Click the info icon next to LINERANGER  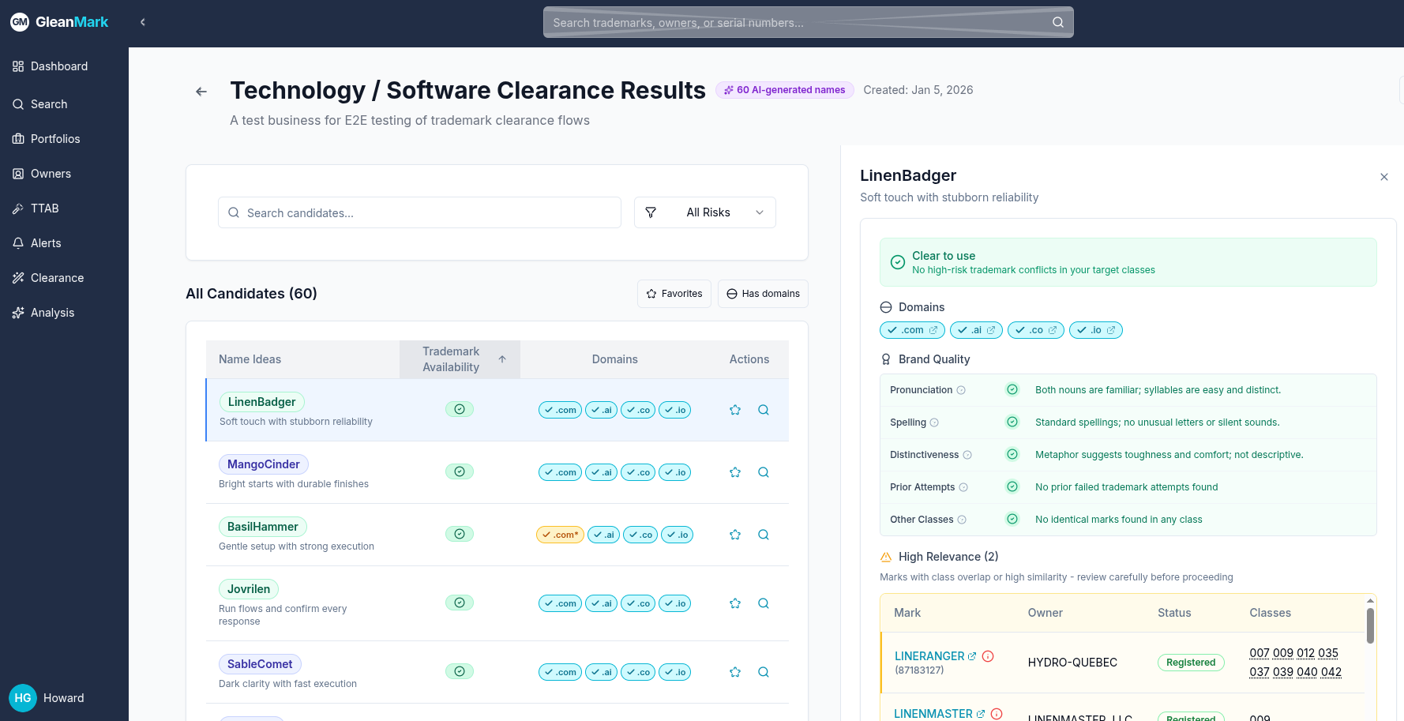pos(988,656)
